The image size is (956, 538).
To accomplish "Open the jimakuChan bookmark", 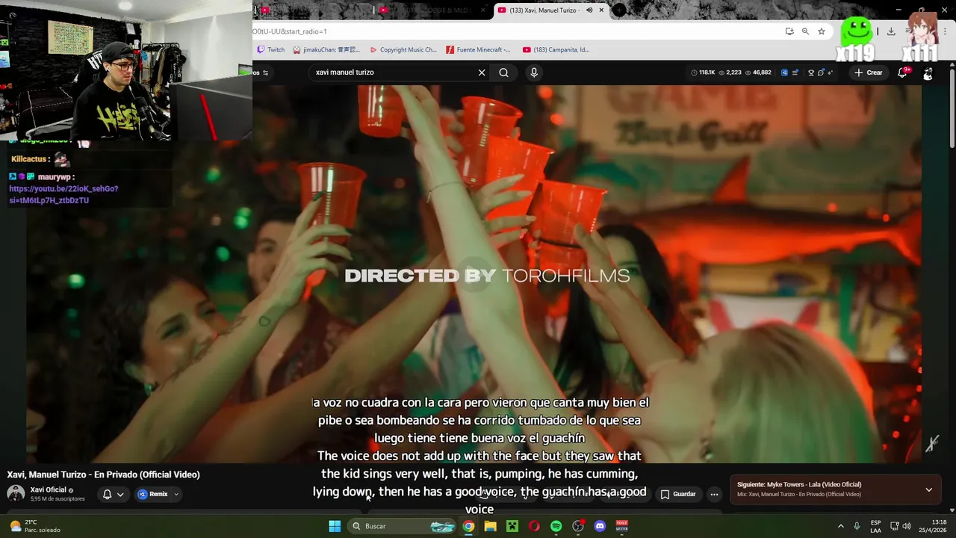I will [x=326, y=50].
